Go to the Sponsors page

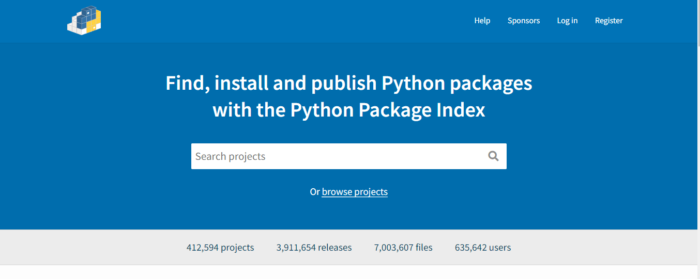[x=523, y=21]
